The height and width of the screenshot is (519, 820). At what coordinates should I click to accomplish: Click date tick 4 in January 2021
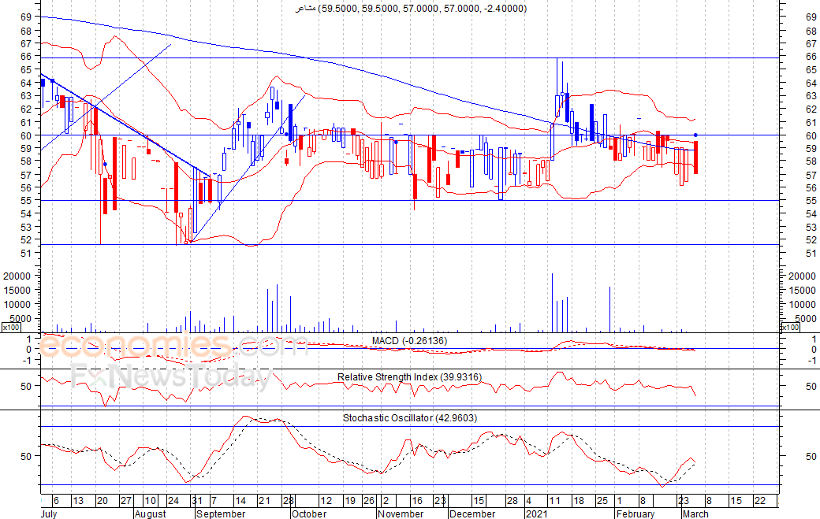point(529,501)
